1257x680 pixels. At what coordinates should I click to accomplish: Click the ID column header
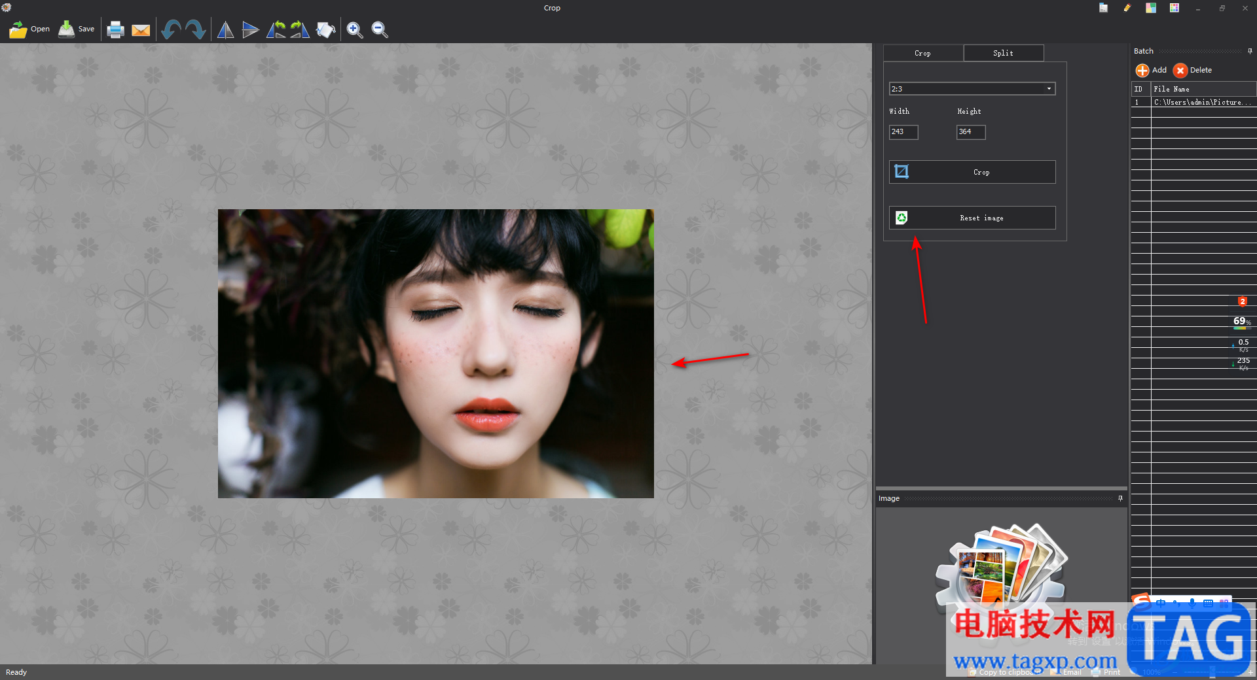tap(1141, 89)
